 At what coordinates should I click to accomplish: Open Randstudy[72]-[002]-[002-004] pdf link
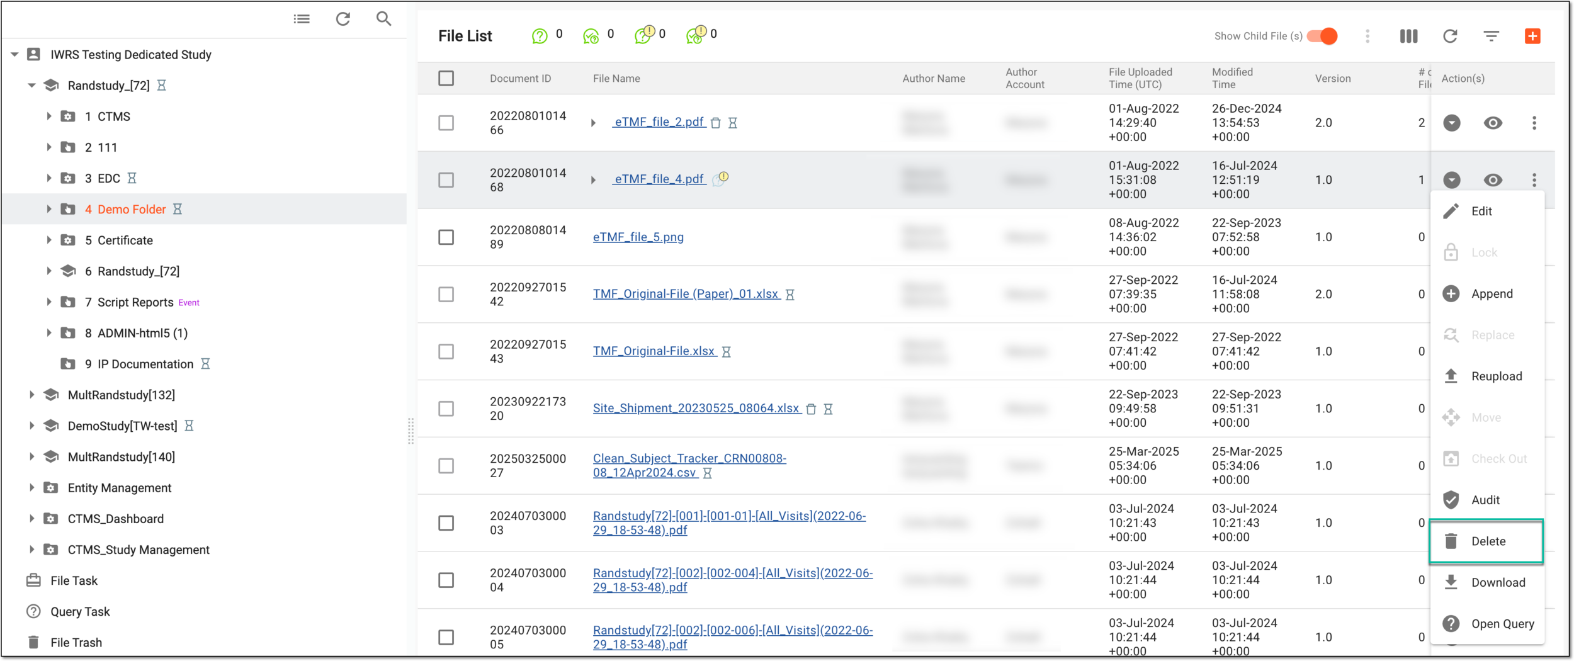point(733,580)
